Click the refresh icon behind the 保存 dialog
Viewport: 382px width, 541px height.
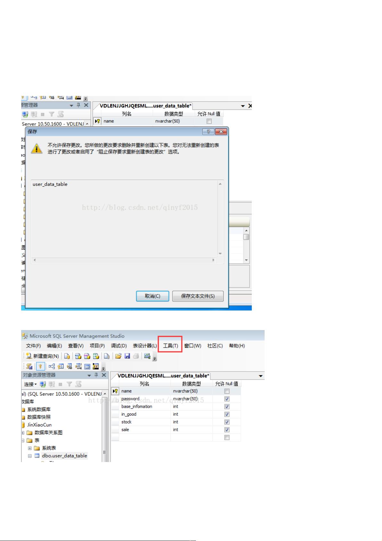point(60,114)
